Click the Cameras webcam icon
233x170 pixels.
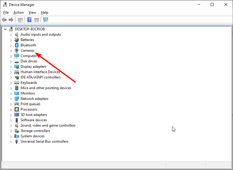point(16,51)
